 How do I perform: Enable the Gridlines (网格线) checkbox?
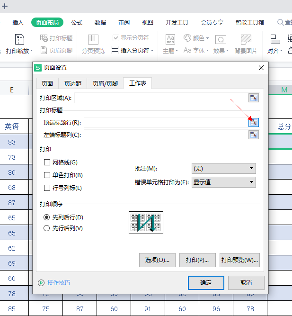tap(47, 162)
